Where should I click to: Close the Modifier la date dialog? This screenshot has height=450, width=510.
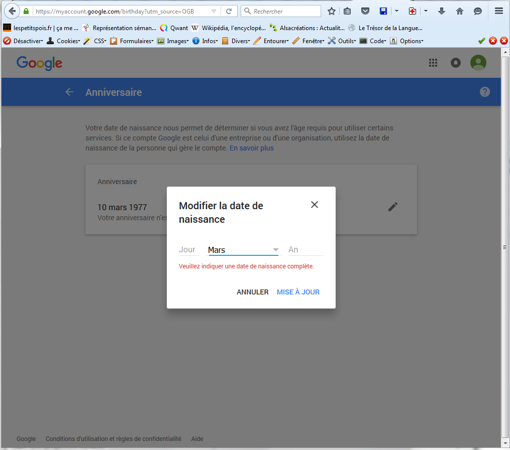(314, 205)
